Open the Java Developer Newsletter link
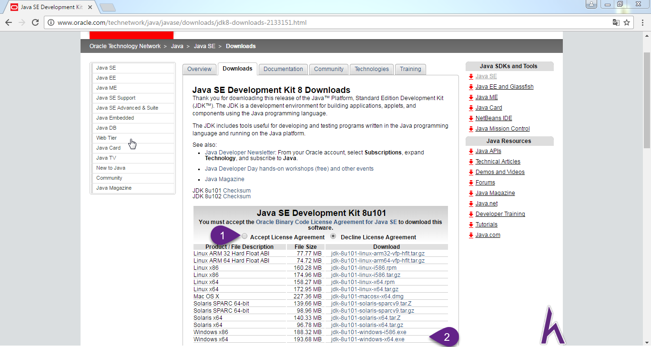 coord(240,153)
